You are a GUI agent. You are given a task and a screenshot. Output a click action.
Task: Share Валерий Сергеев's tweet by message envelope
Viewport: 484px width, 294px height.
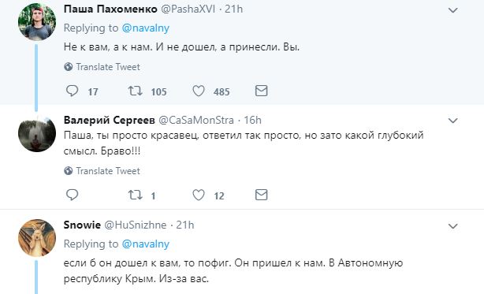tap(261, 195)
